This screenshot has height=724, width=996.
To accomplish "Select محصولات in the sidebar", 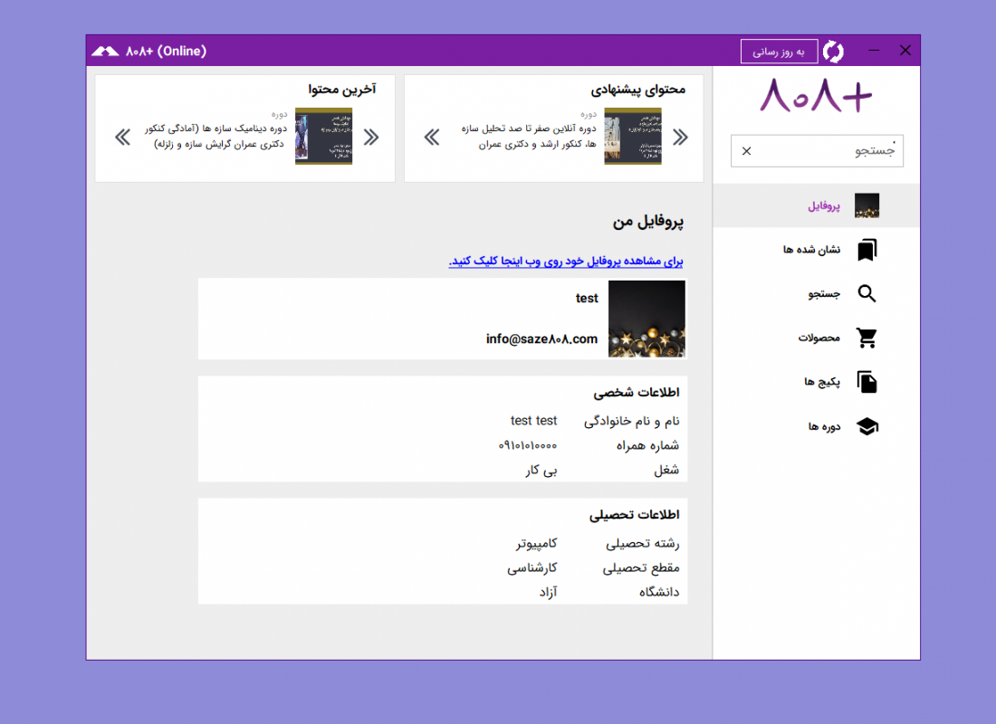I will (x=819, y=338).
